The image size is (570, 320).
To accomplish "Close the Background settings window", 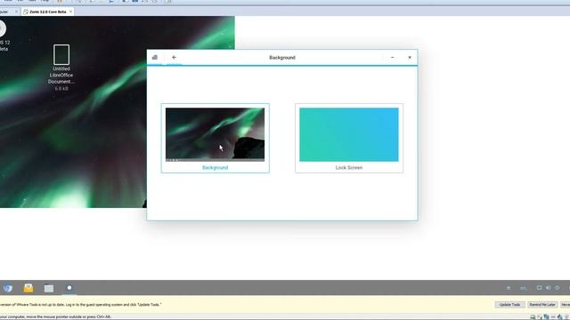I will pyautogui.click(x=410, y=57).
